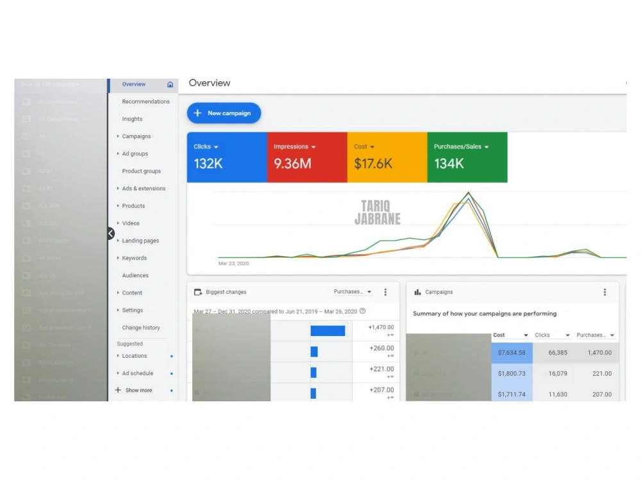Click the 16,079 clicks cell

(x=558, y=374)
